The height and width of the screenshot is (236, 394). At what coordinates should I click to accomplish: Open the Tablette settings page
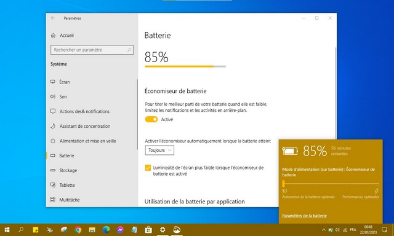point(63,185)
